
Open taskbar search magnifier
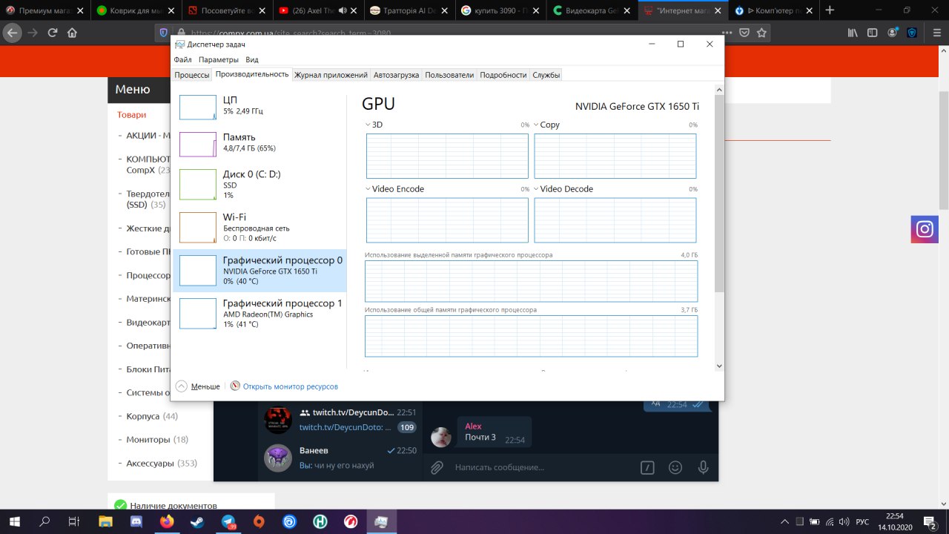(x=44, y=521)
